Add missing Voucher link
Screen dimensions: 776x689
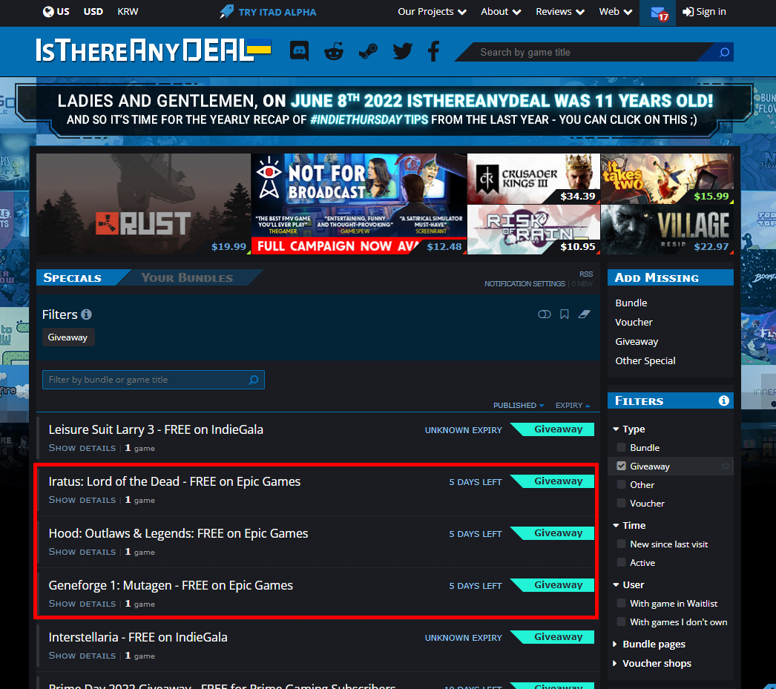(x=634, y=322)
